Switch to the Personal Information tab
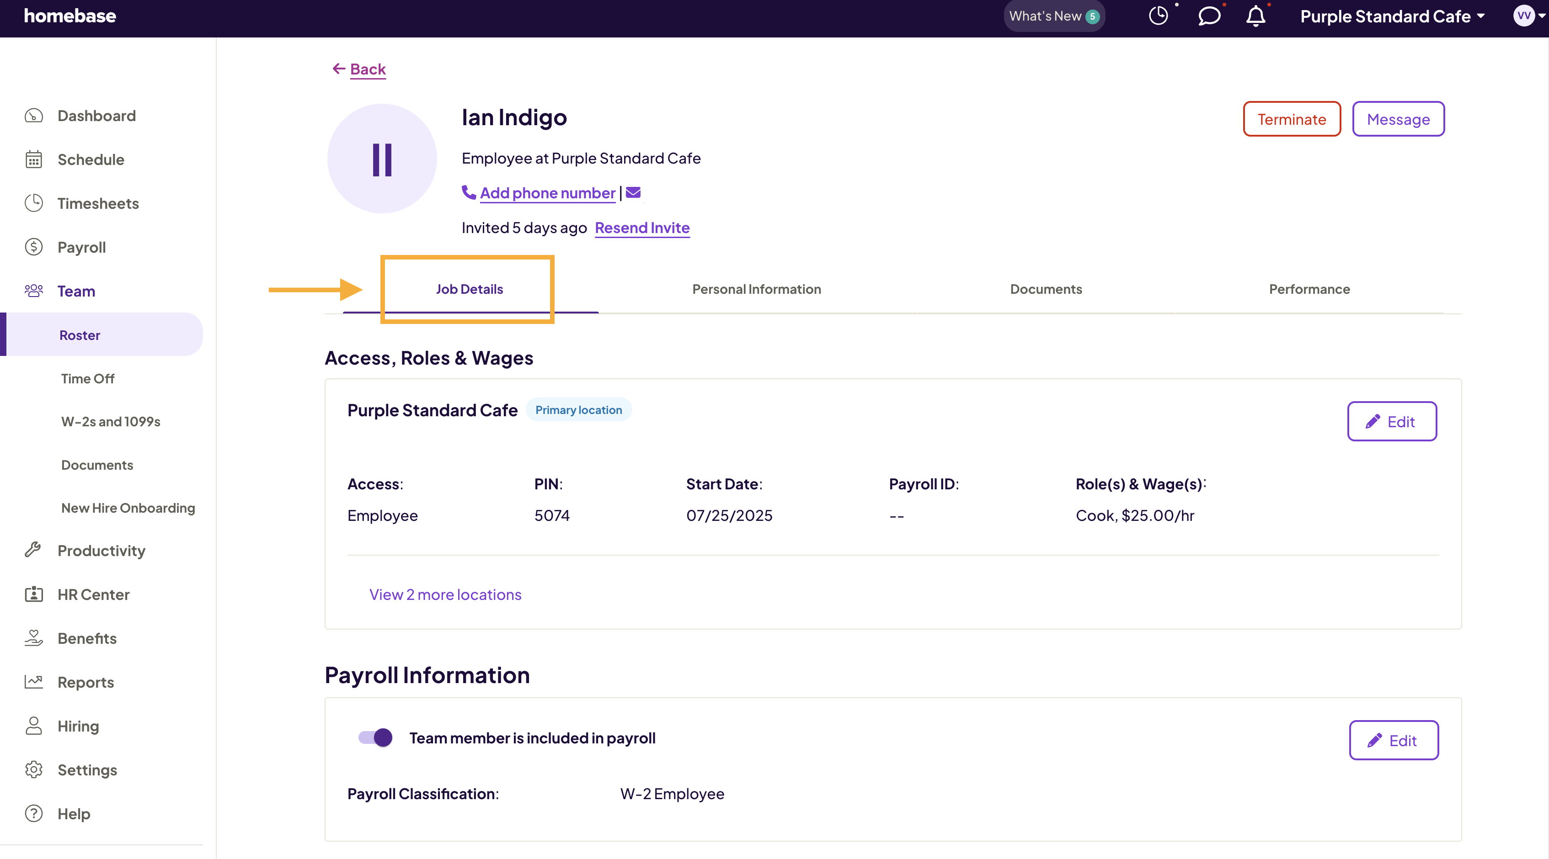 click(757, 289)
